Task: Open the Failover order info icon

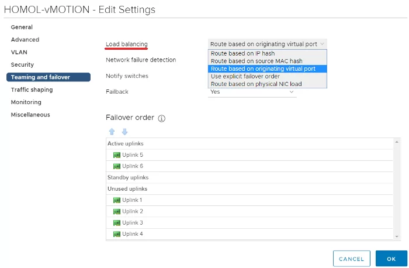Action: (162, 118)
